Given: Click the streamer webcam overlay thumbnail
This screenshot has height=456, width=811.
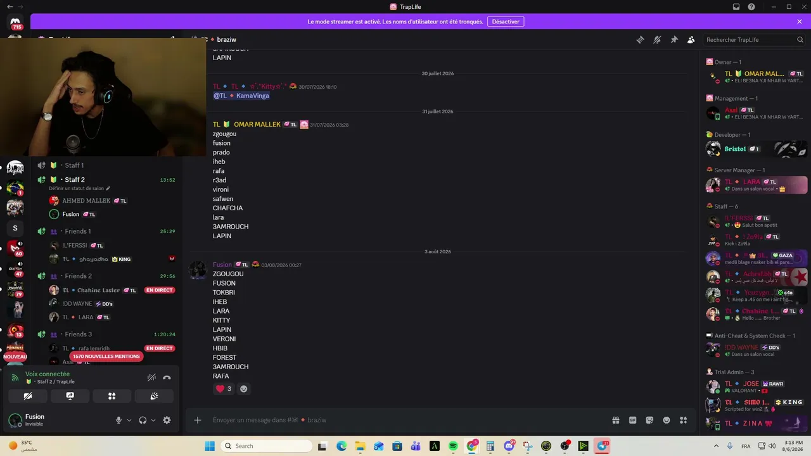Looking at the screenshot, I should [x=103, y=97].
